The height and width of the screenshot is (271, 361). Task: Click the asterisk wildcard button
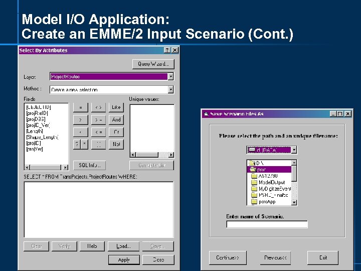coord(84,145)
